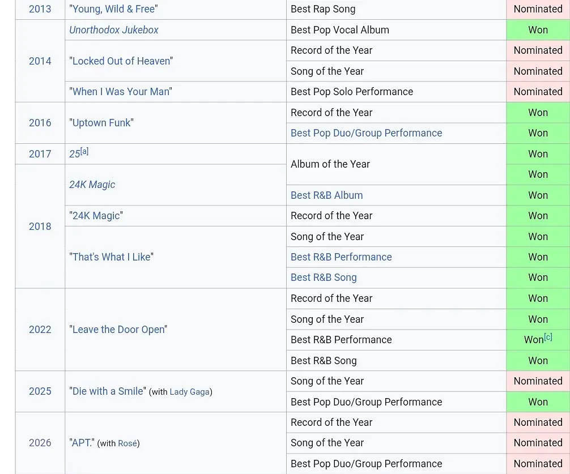The image size is (570, 474).
Task: Open the 24K Magic album link
Action: [x=92, y=185]
